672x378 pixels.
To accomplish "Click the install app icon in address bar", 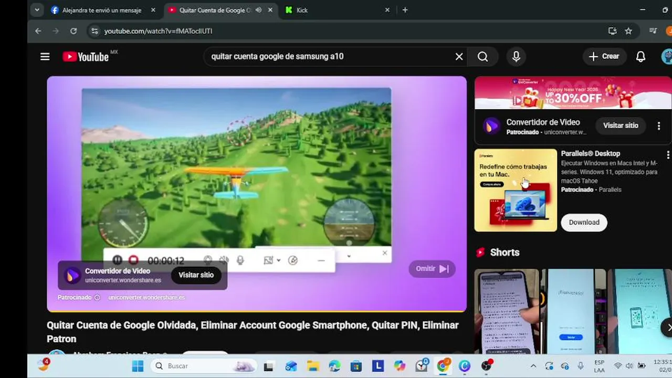I will pyautogui.click(x=612, y=31).
